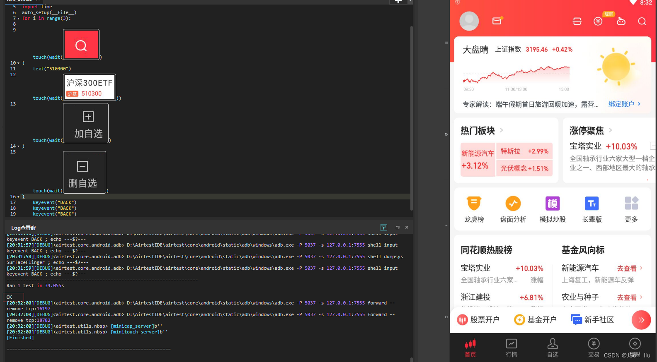Click the 删自选 image template in the script

pos(85,172)
